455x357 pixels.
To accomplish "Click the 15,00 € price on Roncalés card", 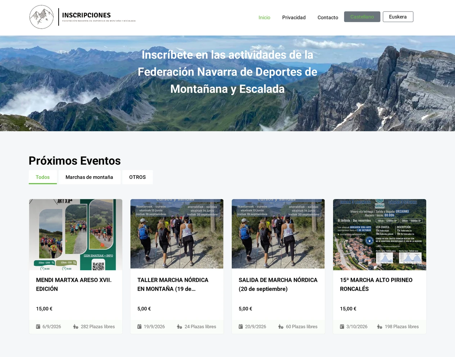I will pyautogui.click(x=348, y=309).
